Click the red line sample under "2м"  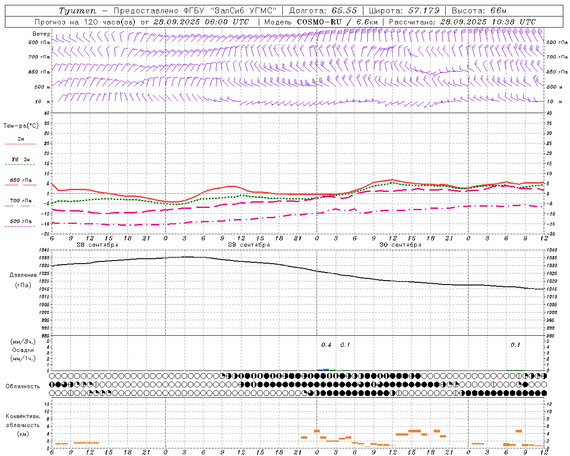pyautogui.click(x=20, y=144)
